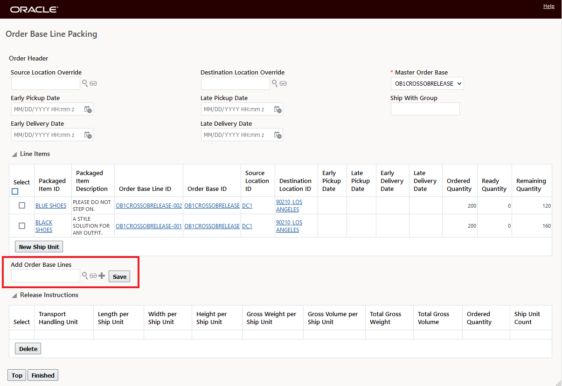Check the BLUE SHOES row checkbox
Screen dimensions: 562x386
click(22, 205)
